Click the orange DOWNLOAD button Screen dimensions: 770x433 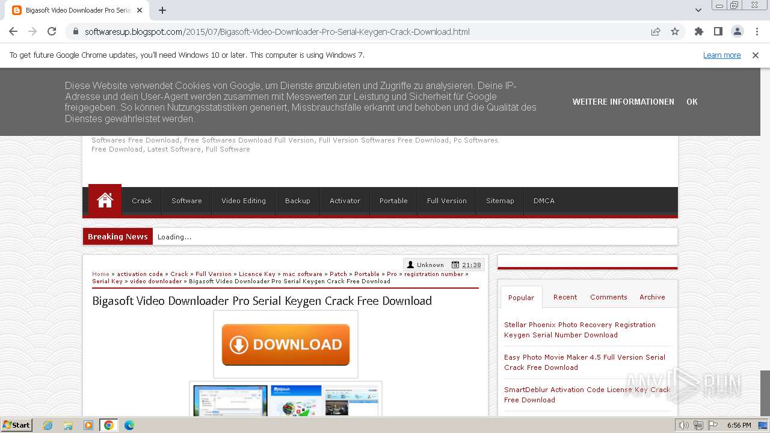(x=286, y=345)
